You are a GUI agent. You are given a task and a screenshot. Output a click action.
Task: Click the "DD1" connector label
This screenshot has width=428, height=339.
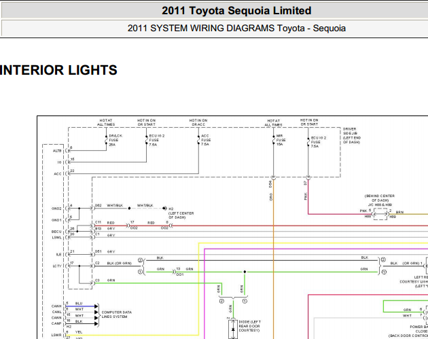click(180, 274)
